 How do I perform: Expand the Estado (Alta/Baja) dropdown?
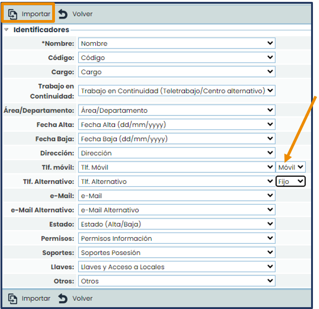176,224
